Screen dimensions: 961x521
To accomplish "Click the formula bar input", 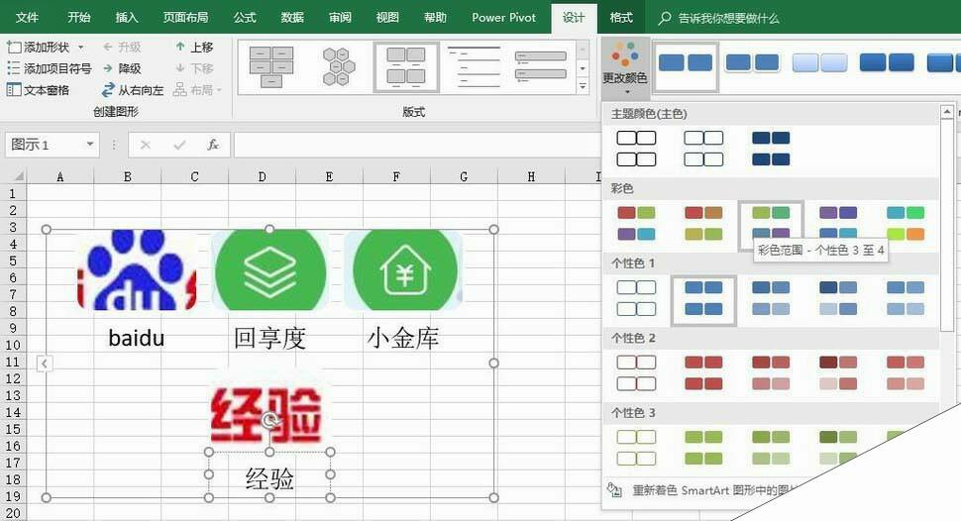I will pyautogui.click(x=417, y=145).
